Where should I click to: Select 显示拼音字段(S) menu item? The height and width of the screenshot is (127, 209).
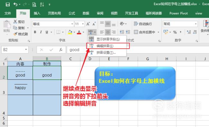(x=107, y=39)
